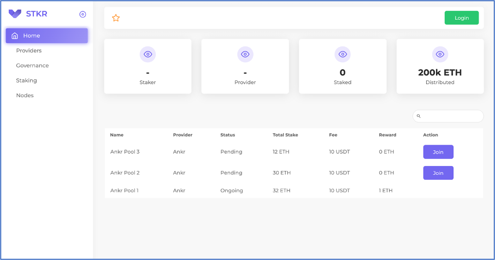Click the Reward column header
The image size is (495, 260).
(387, 135)
